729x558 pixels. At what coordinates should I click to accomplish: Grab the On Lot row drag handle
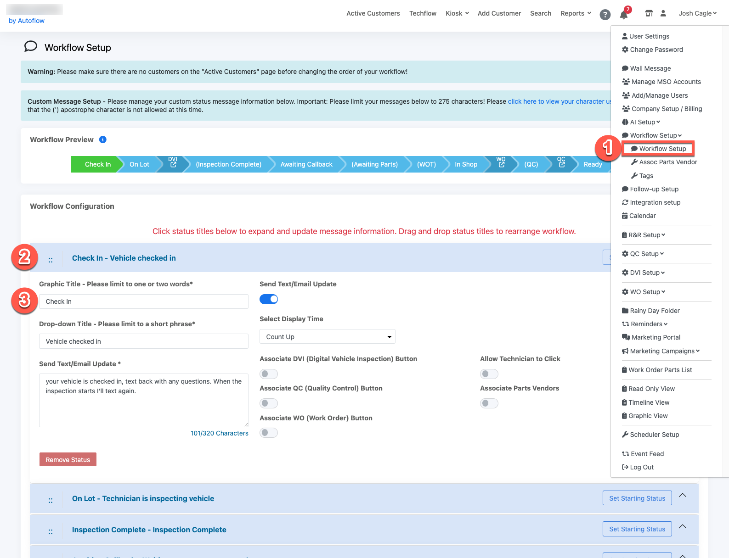[51, 500]
